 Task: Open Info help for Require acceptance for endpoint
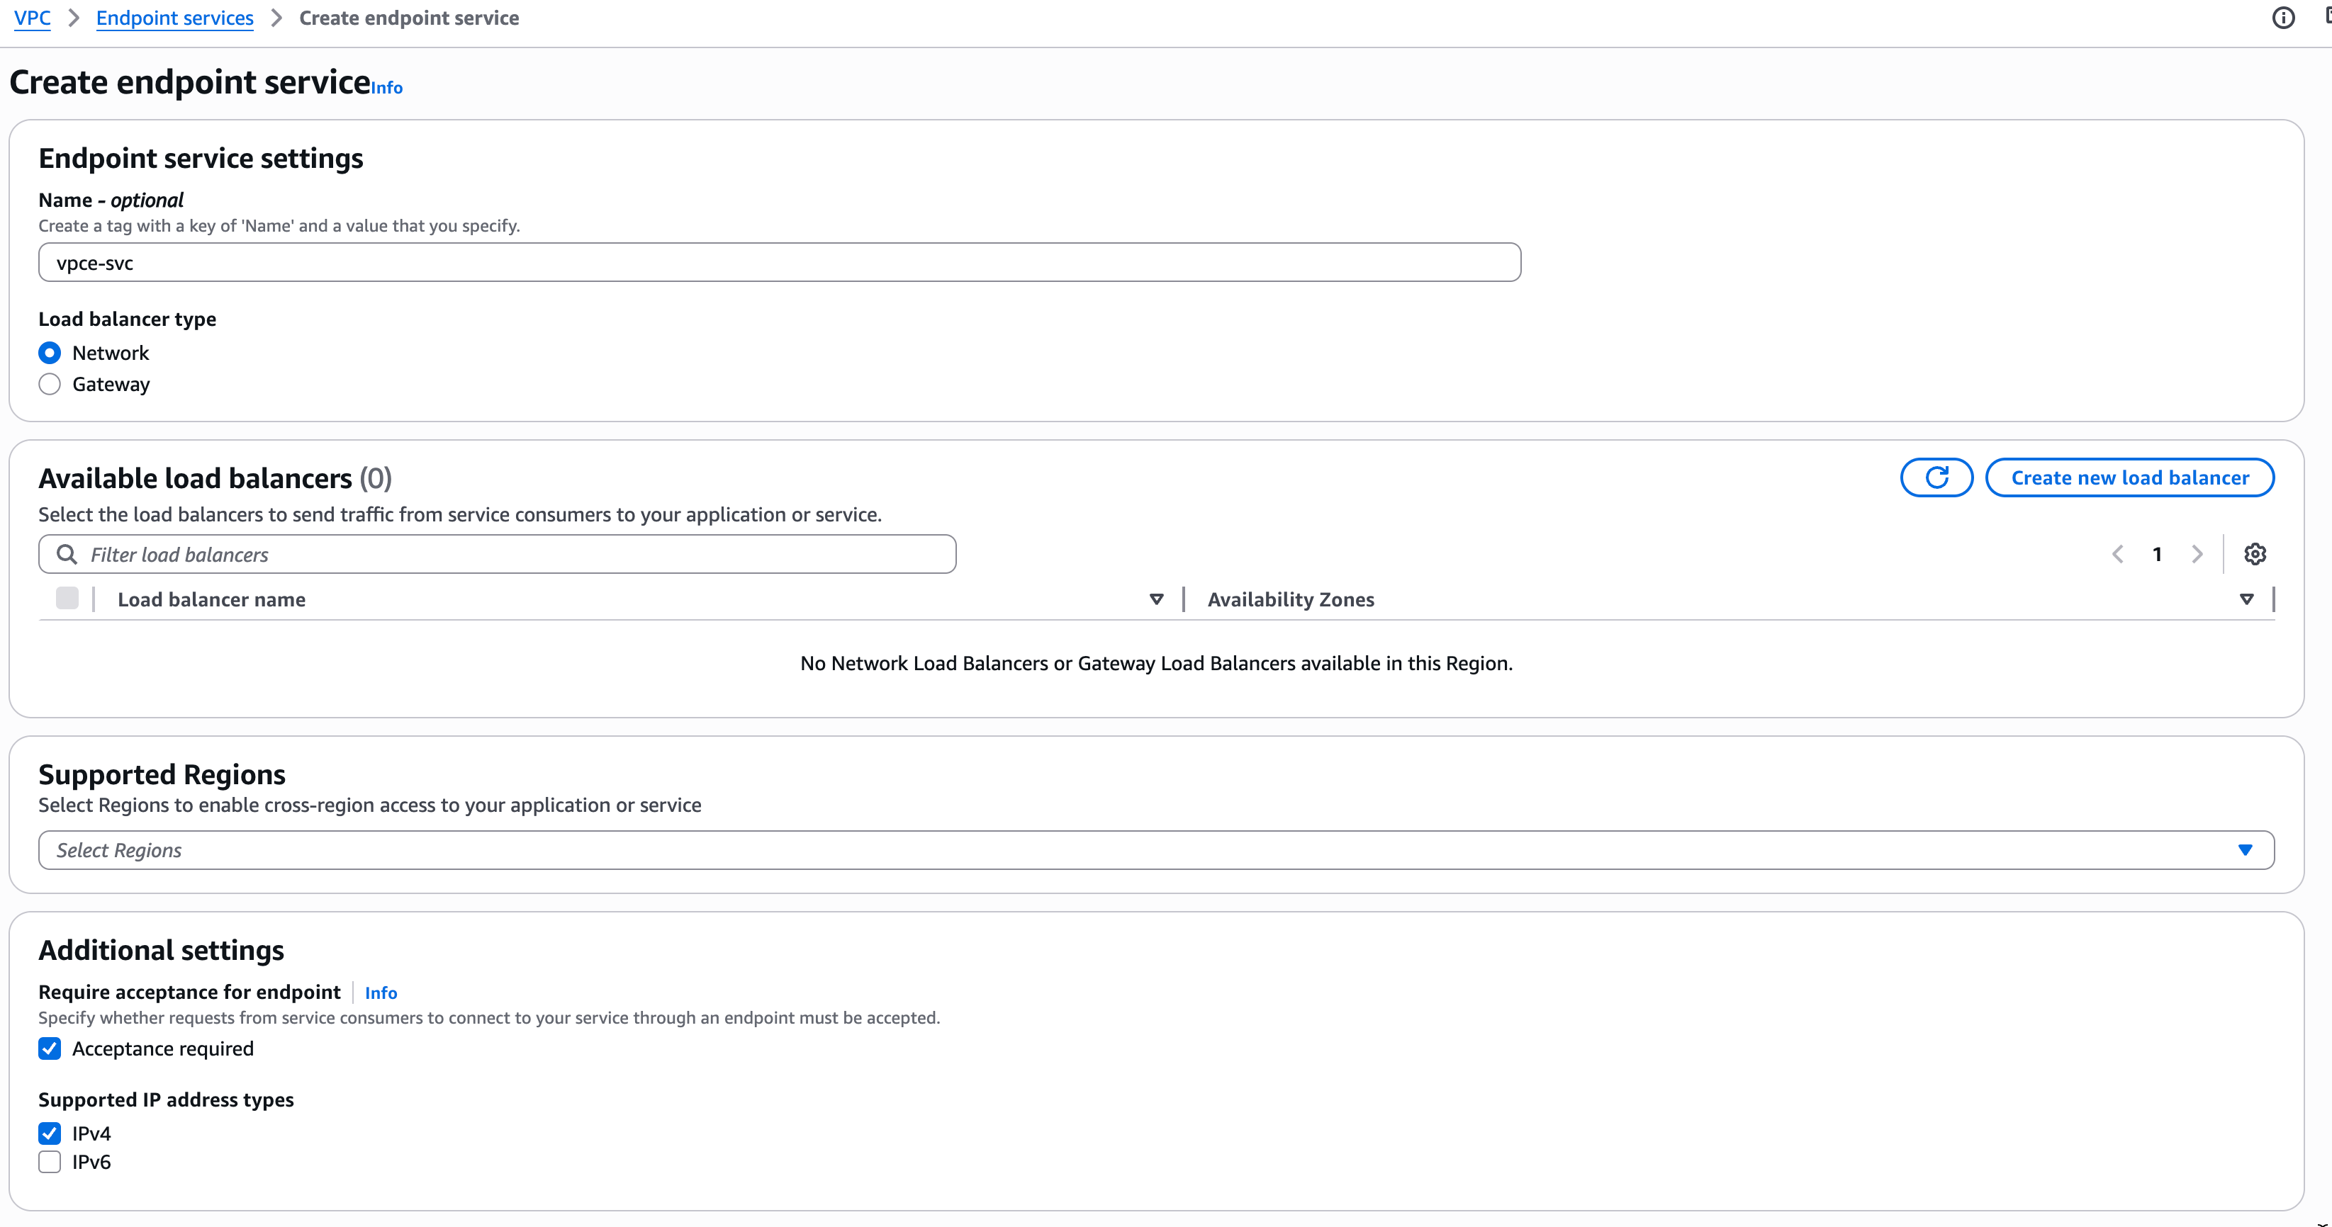tap(380, 993)
